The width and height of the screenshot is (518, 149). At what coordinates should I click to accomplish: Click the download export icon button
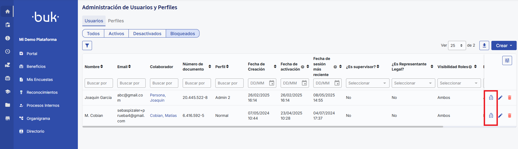tap(484, 45)
